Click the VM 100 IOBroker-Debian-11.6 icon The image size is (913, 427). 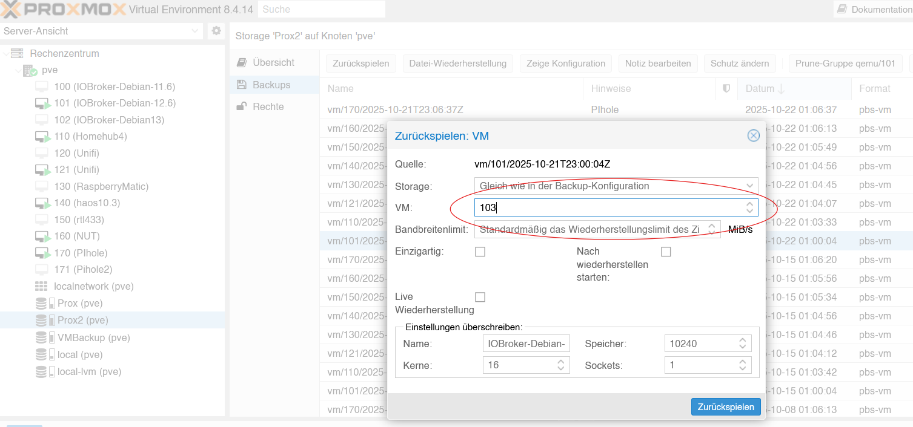click(x=42, y=86)
